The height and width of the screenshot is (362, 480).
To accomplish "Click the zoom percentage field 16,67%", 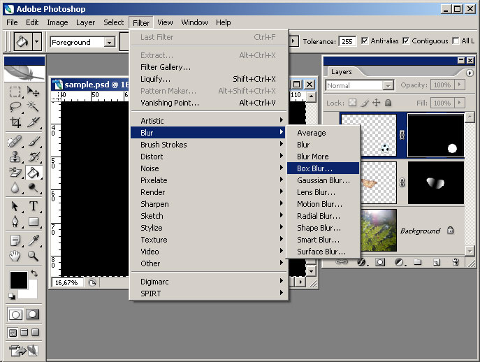I will coord(67,282).
